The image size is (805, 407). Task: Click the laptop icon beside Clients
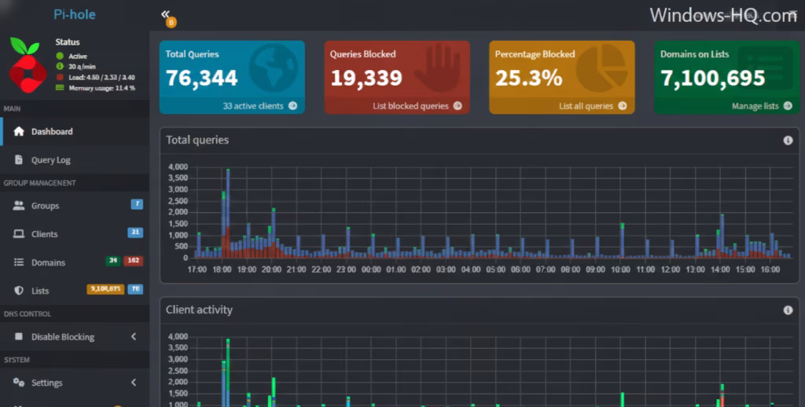coord(19,233)
